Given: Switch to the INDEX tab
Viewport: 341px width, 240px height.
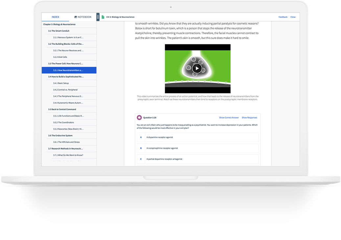Looking at the screenshot, I should tap(55, 17).
